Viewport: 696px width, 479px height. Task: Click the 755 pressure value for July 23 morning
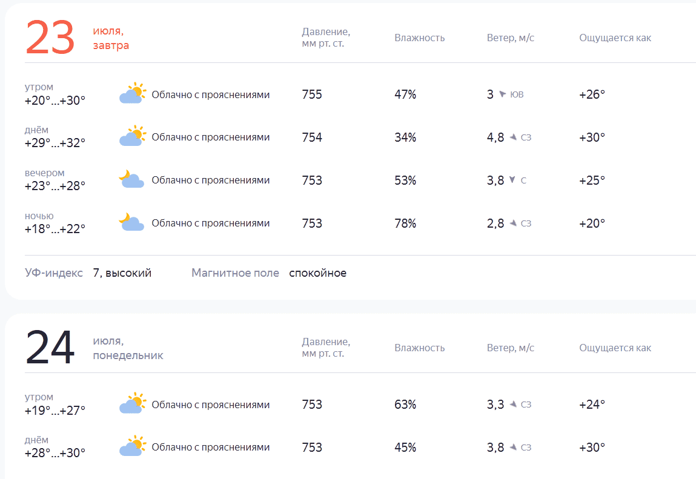[312, 94]
